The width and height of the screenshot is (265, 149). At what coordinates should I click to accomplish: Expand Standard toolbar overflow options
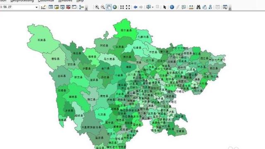coord(87,8)
